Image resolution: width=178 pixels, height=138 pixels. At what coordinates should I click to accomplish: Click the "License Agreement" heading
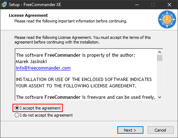[28, 15]
